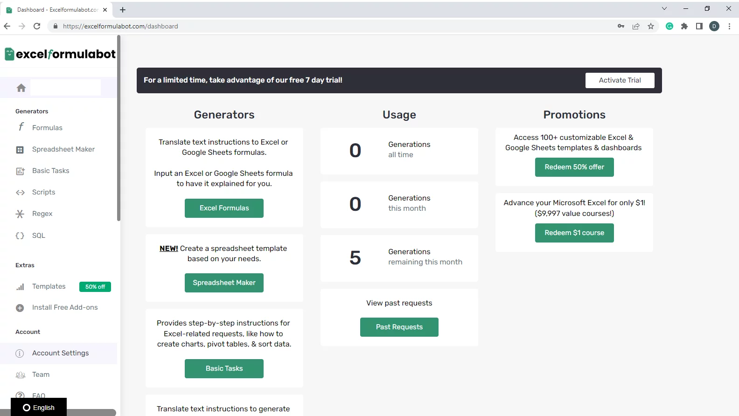The height and width of the screenshot is (416, 739).
Task: Click the Templates bar chart icon
Action: pos(20,287)
